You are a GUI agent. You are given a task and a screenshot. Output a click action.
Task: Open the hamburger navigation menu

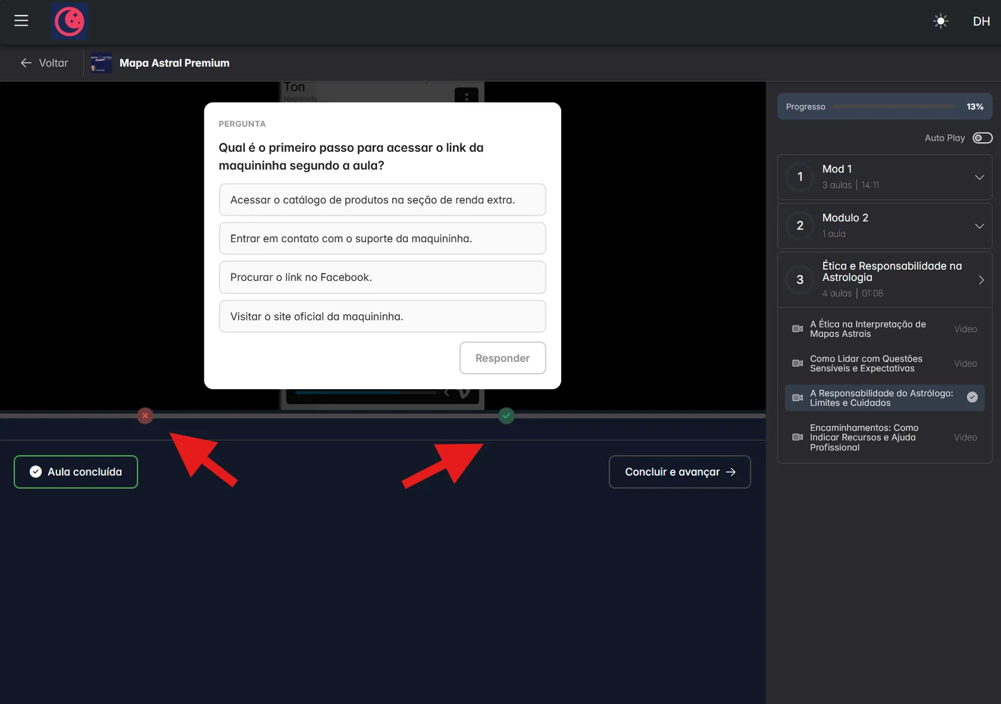[21, 21]
